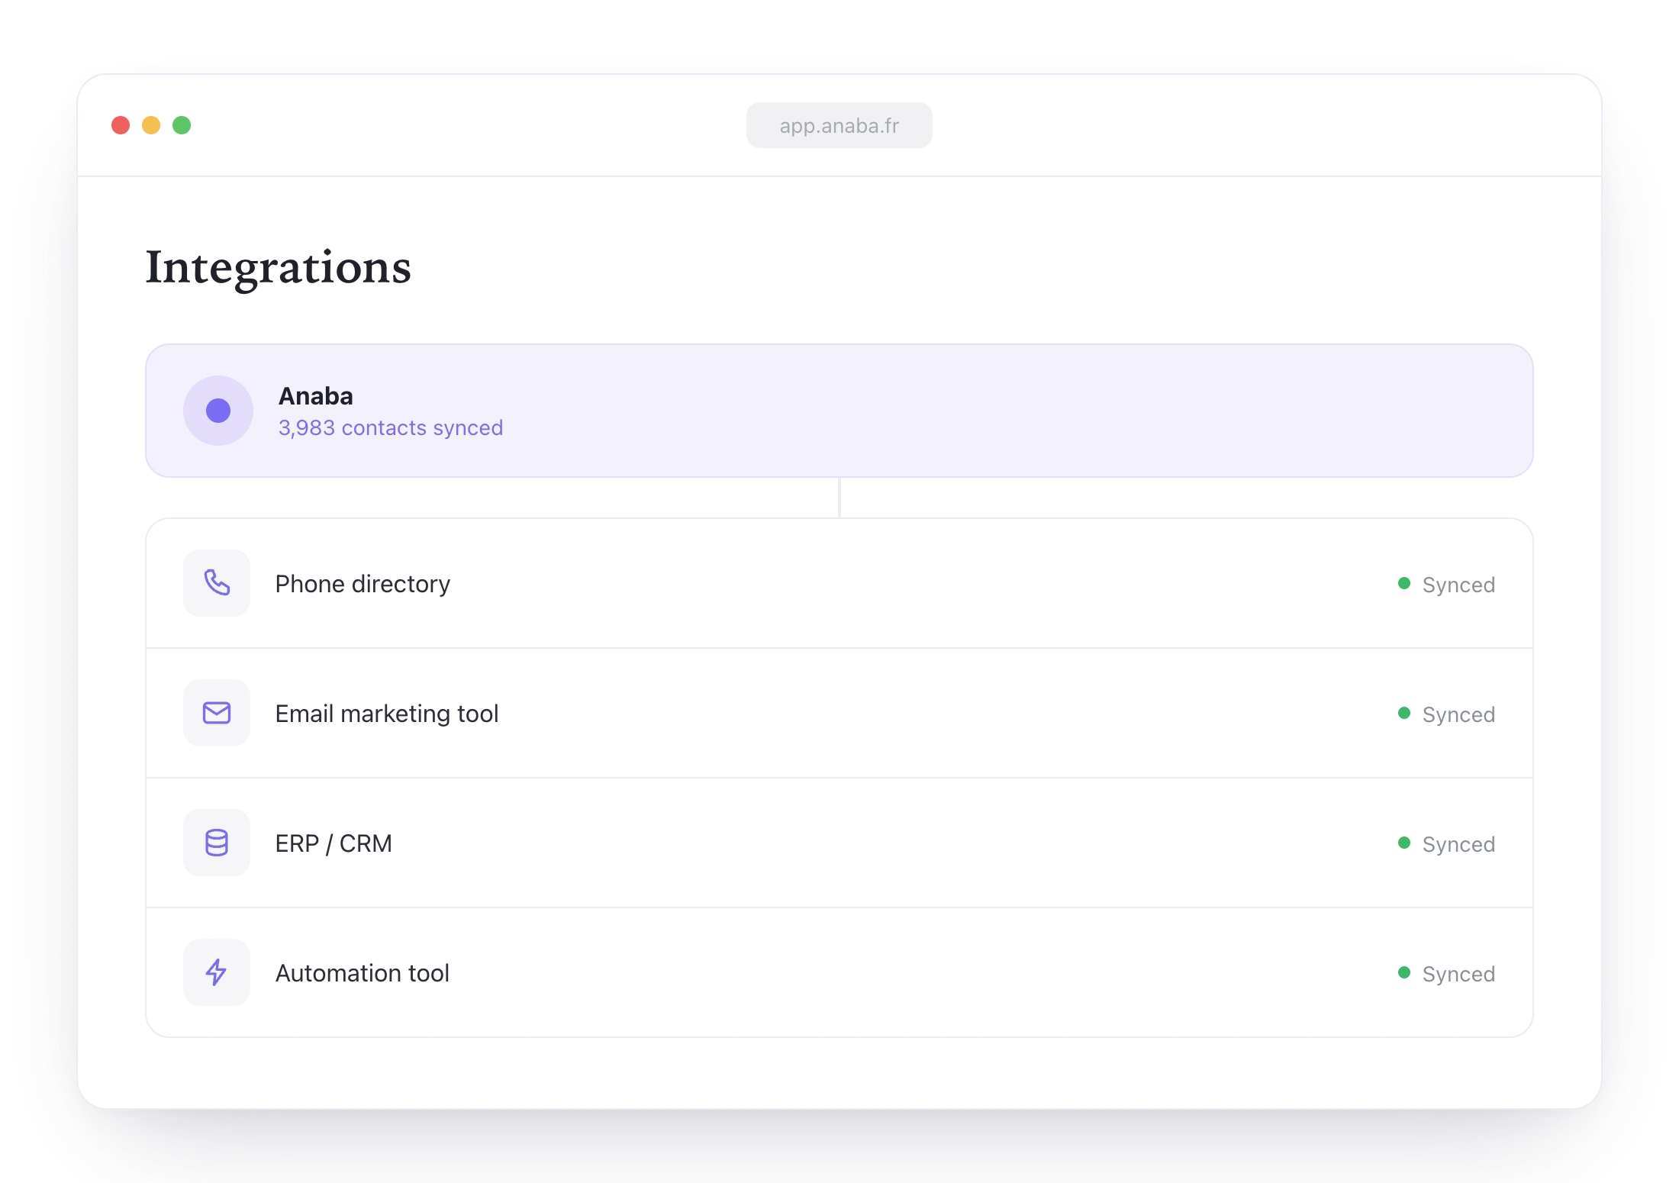Click the 3,983 contacts synced text
Viewport: 1679px width, 1183px height.
pyautogui.click(x=391, y=427)
